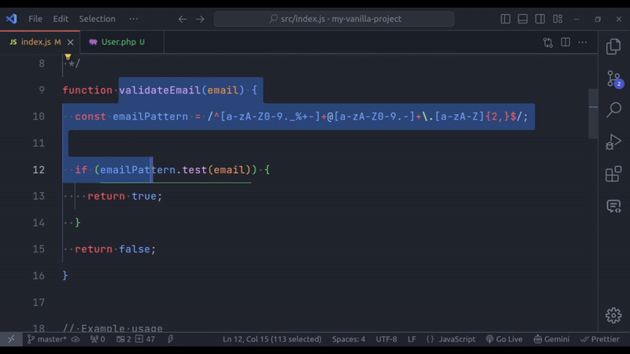Open the Search view icon
The image size is (630, 354).
(613, 110)
